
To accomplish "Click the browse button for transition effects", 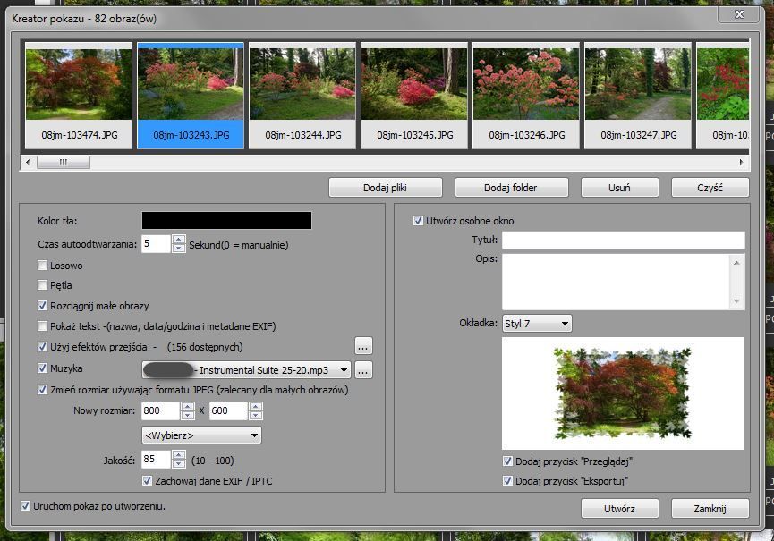I will [x=362, y=346].
